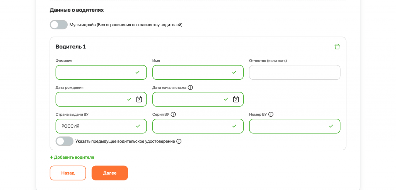
Task: Show info tooltip for Номер ВУ
Action: click(x=271, y=114)
